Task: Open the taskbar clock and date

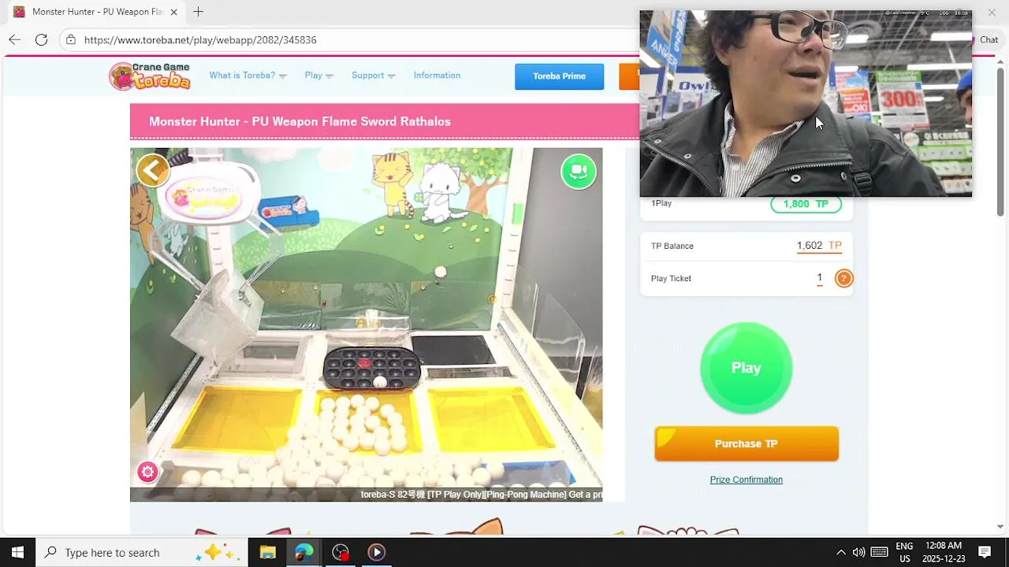Action: coord(944,552)
